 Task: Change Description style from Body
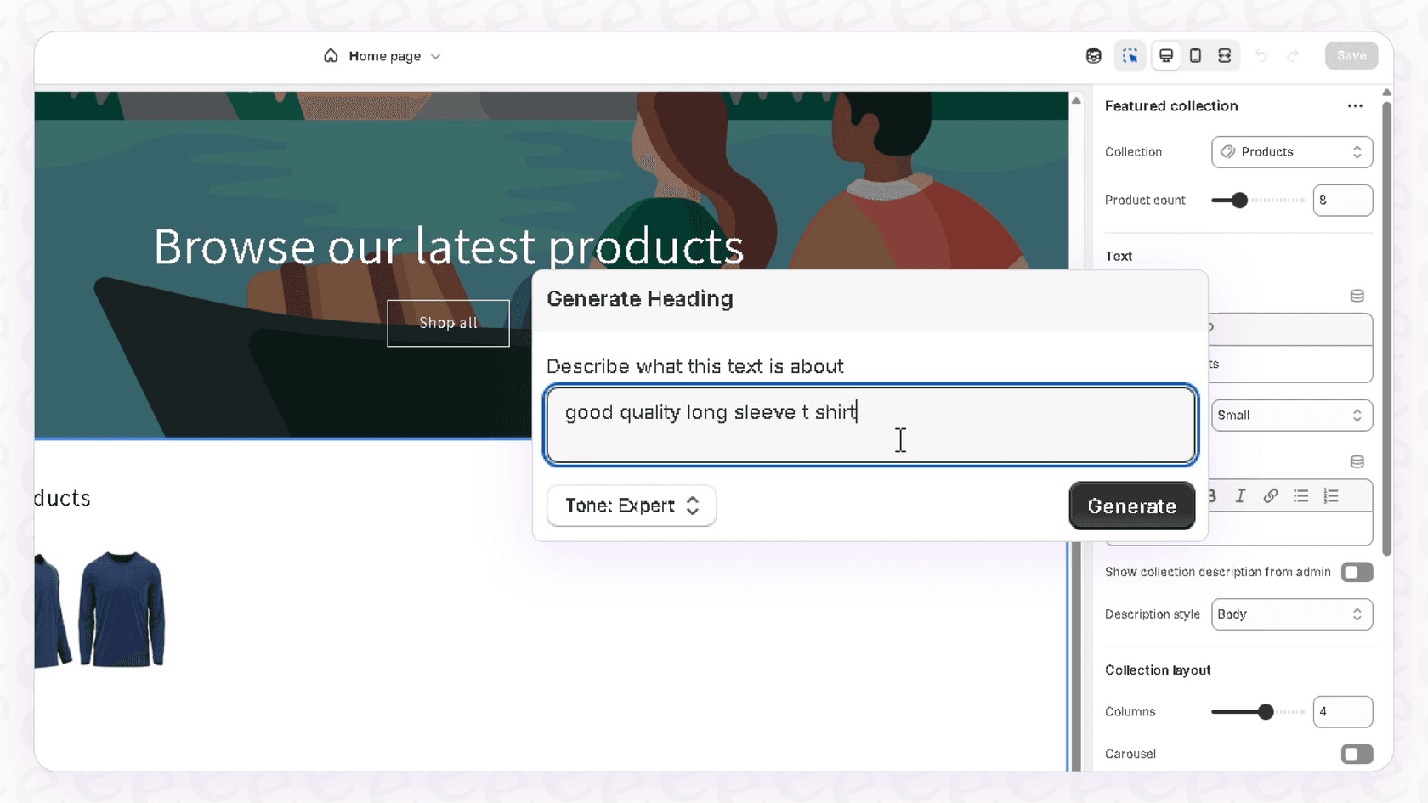(1291, 614)
